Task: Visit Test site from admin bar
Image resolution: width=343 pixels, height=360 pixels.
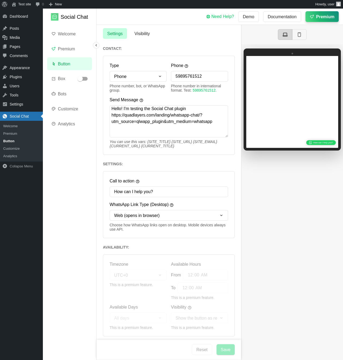Action: [21, 4]
